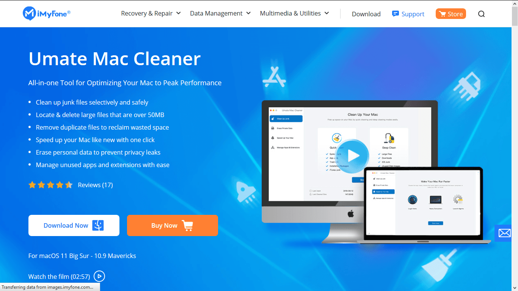518x291 pixels.
Task: Click the Multimedia & Utilities chevron arrow
Action: point(326,13)
